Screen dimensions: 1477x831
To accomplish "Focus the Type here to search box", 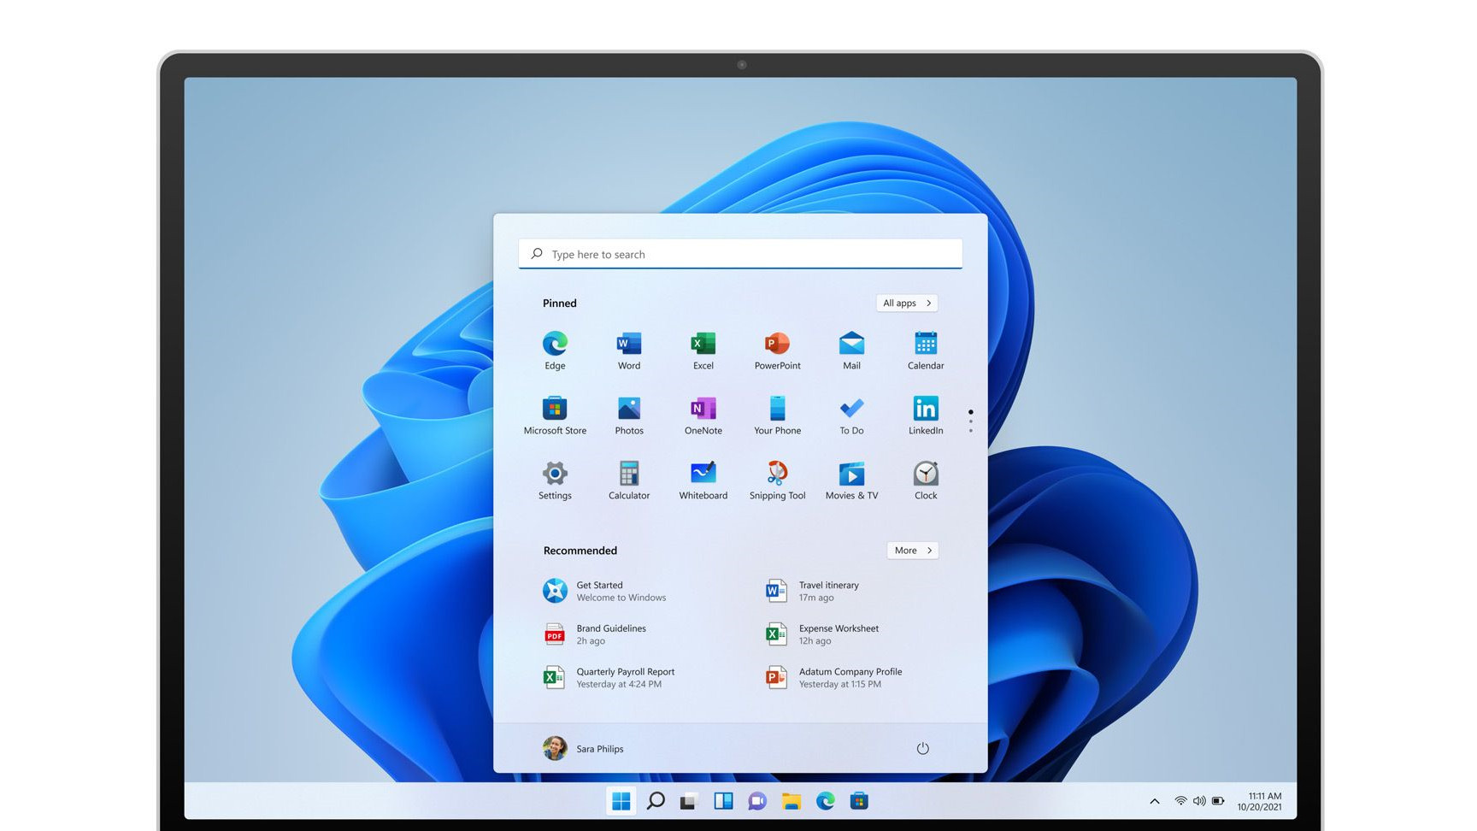I will point(740,254).
